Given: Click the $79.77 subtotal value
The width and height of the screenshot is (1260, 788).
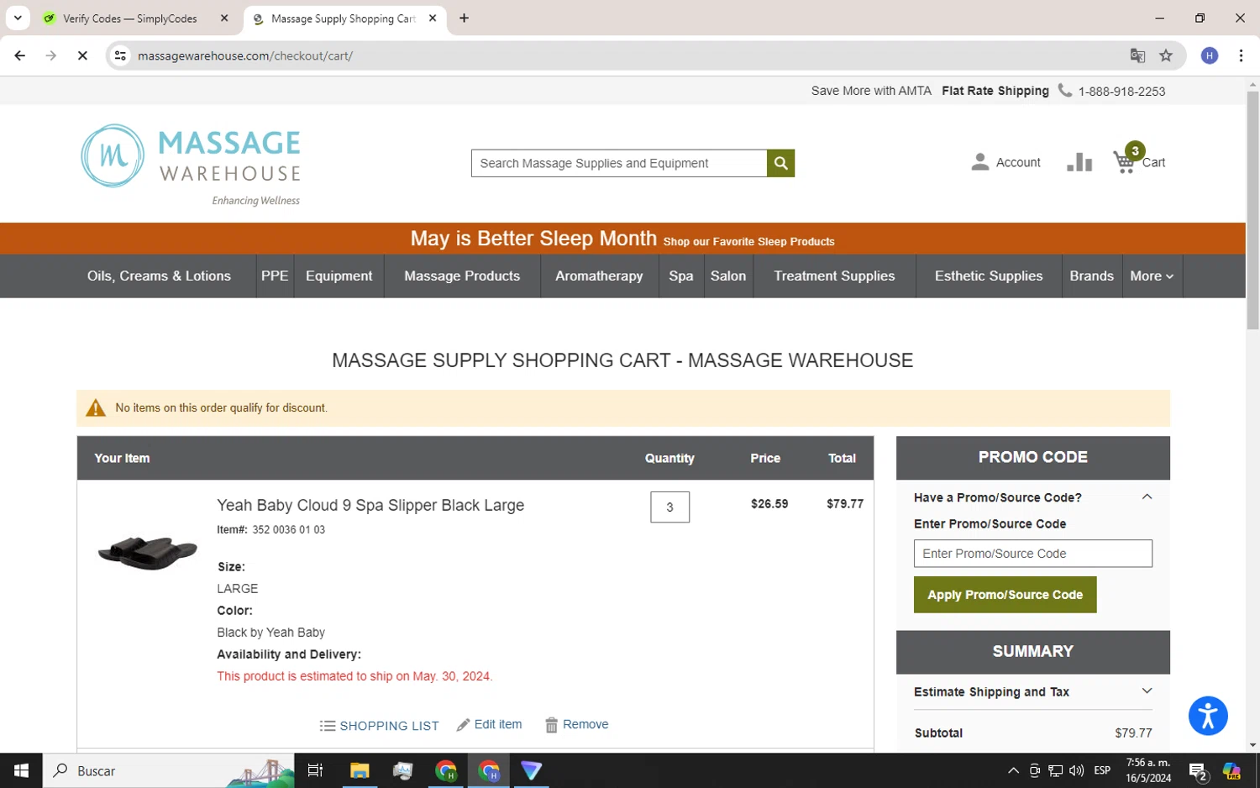Looking at the screenshot, I should click(1133, 733).
